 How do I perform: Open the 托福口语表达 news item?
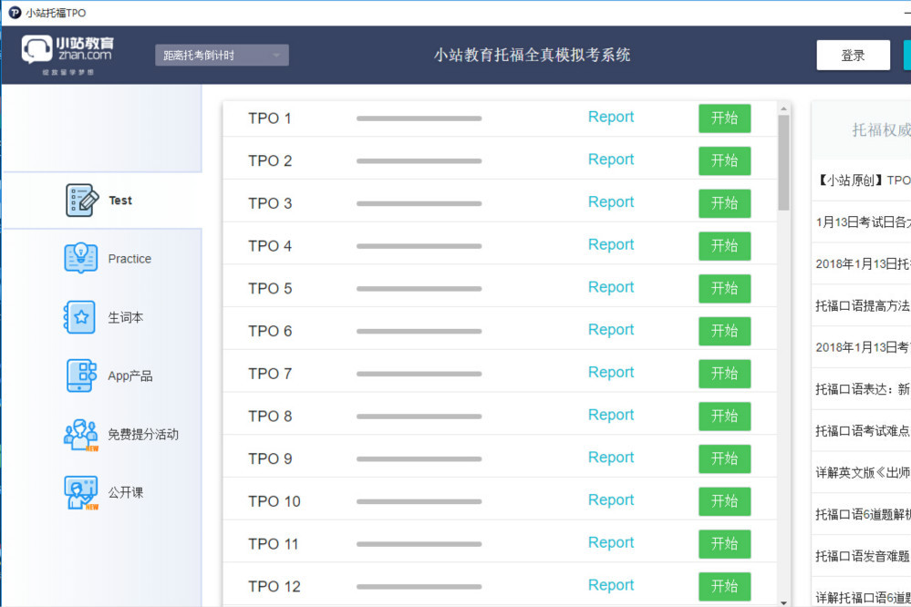coord(864,389)
